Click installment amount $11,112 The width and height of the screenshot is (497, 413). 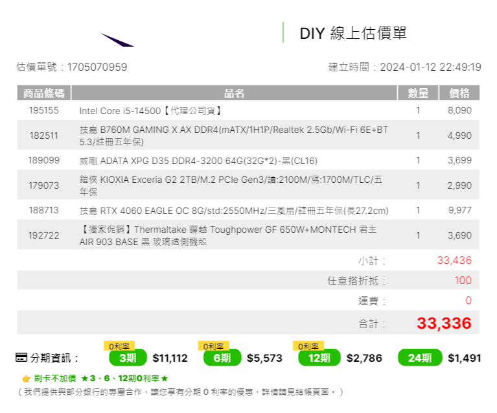tap(170, 358)
